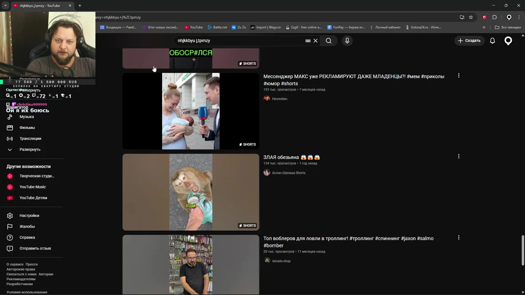The width and height of the screenshot is (525, 295).
Task: Click Авторские права footer link
Action: pos(21,269)
